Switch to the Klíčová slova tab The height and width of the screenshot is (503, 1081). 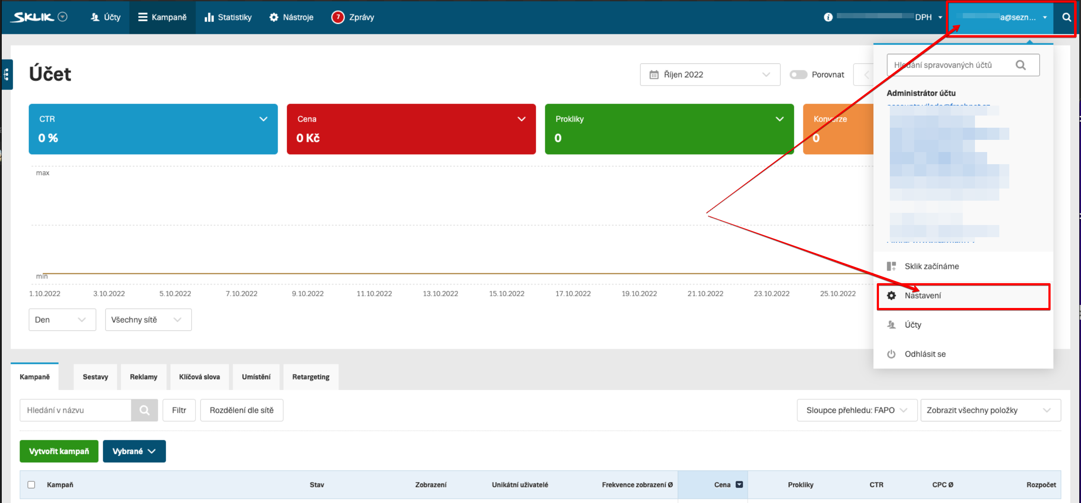[199, 377]
